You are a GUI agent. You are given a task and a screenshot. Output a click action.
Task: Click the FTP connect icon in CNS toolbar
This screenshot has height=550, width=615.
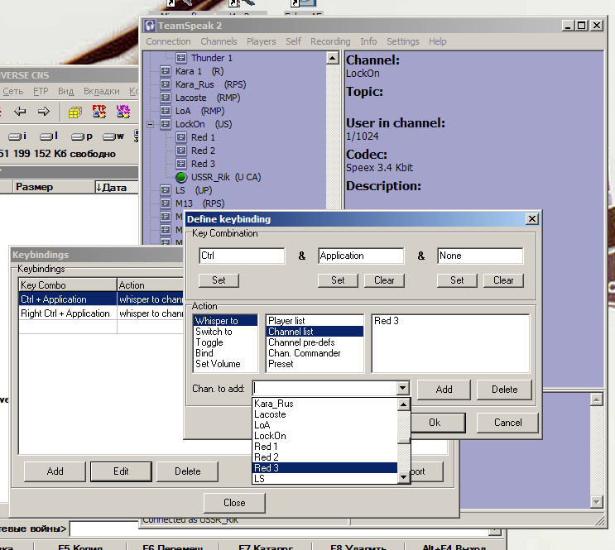point(98,112)
